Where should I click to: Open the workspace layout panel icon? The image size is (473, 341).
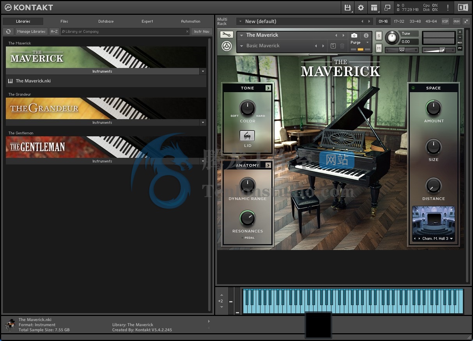pos(374,7)
